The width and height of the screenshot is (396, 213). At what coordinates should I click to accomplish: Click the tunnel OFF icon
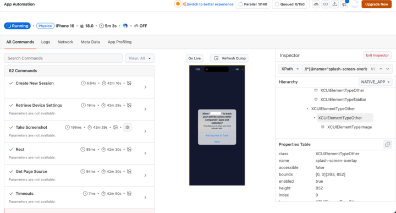136,26
